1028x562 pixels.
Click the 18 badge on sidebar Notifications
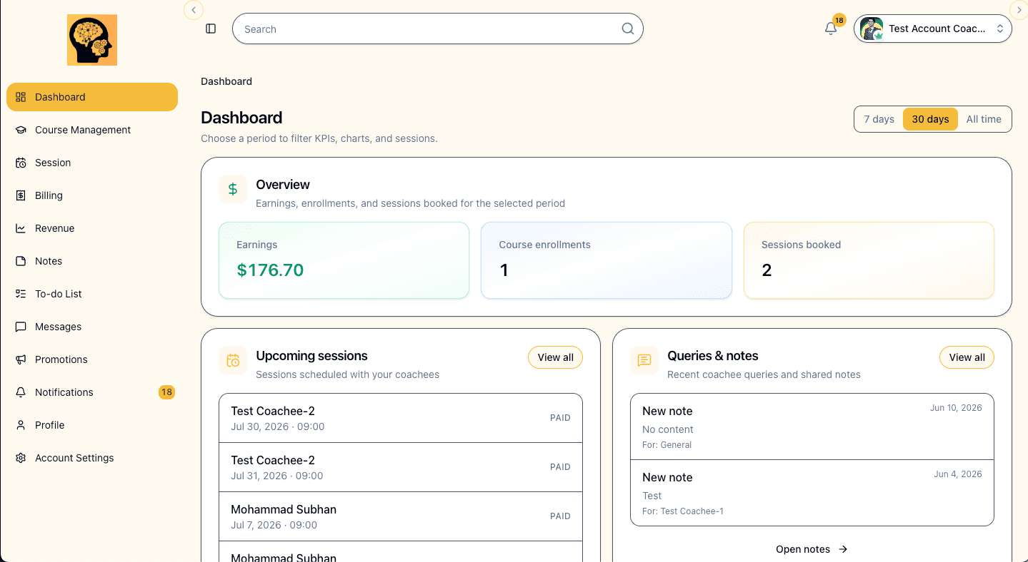pyautogui.click(x=166, y=392)
